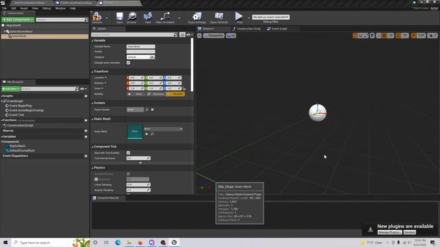This screenshot has width=440, height=247.
Task: Toggle Editable when Inherited checkbox
Action: [129, 62]
